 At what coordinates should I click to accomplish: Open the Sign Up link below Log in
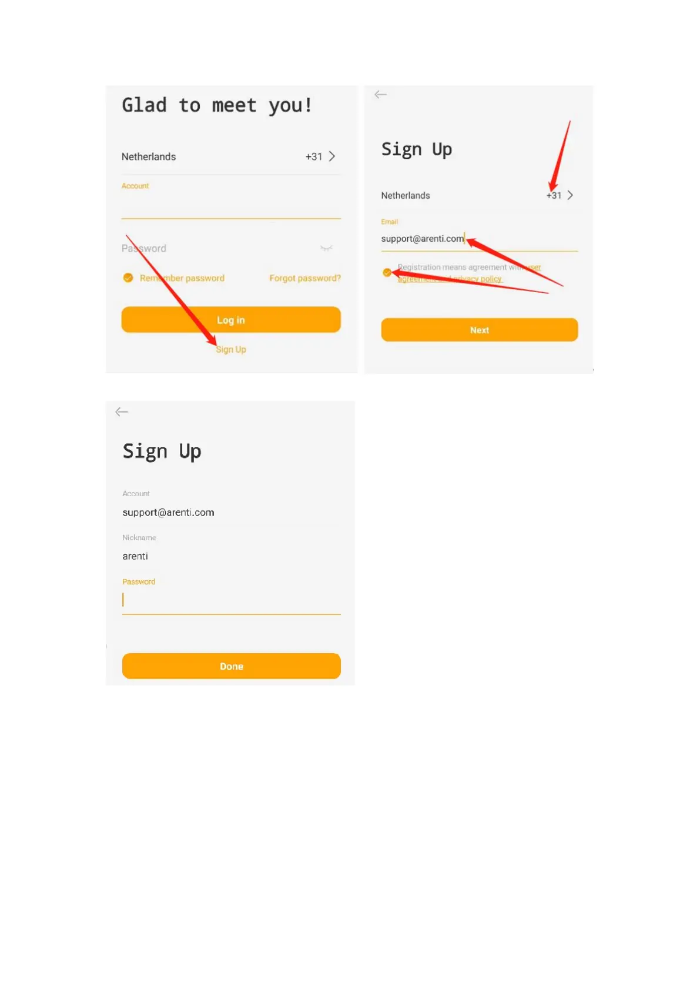click(231, 349)
